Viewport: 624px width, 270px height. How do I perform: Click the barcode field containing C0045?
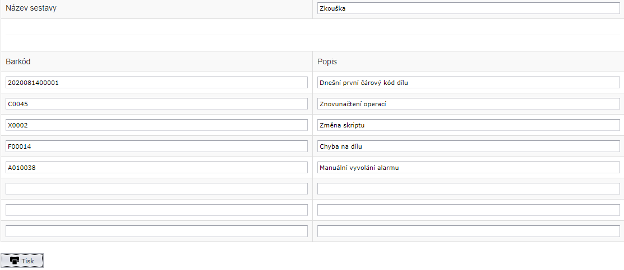pos(156,104)
